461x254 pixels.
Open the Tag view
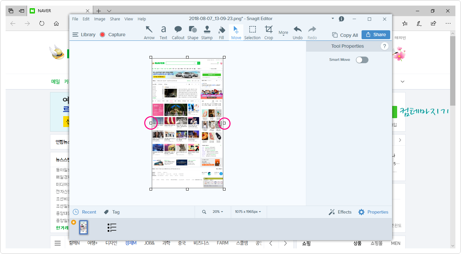112,212
